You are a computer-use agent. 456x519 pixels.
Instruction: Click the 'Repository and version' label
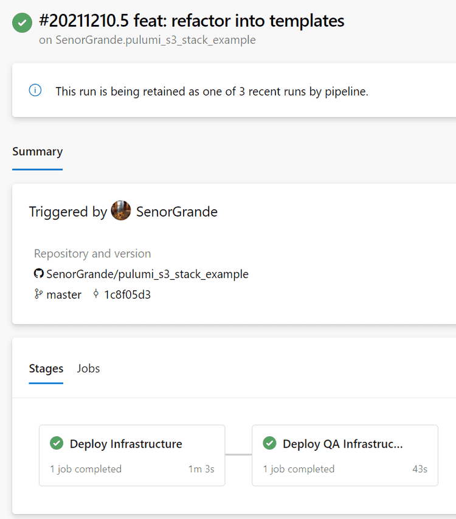92,254
